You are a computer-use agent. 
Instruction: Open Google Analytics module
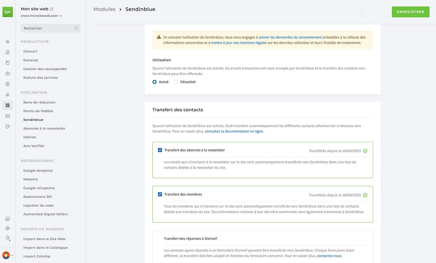38,171
